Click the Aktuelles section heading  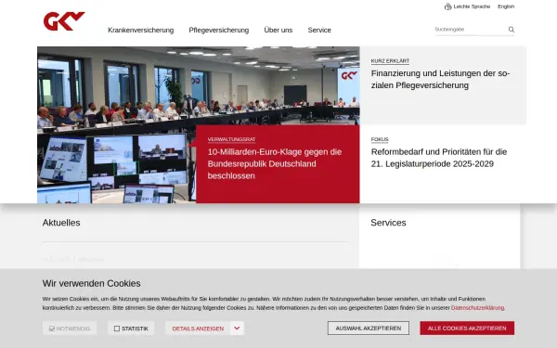[x=61, y=223]
